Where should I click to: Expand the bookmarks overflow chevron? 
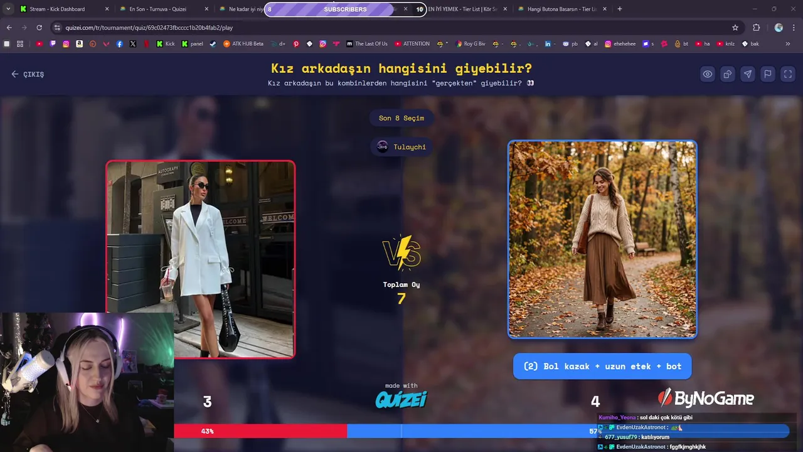point(788,44)
